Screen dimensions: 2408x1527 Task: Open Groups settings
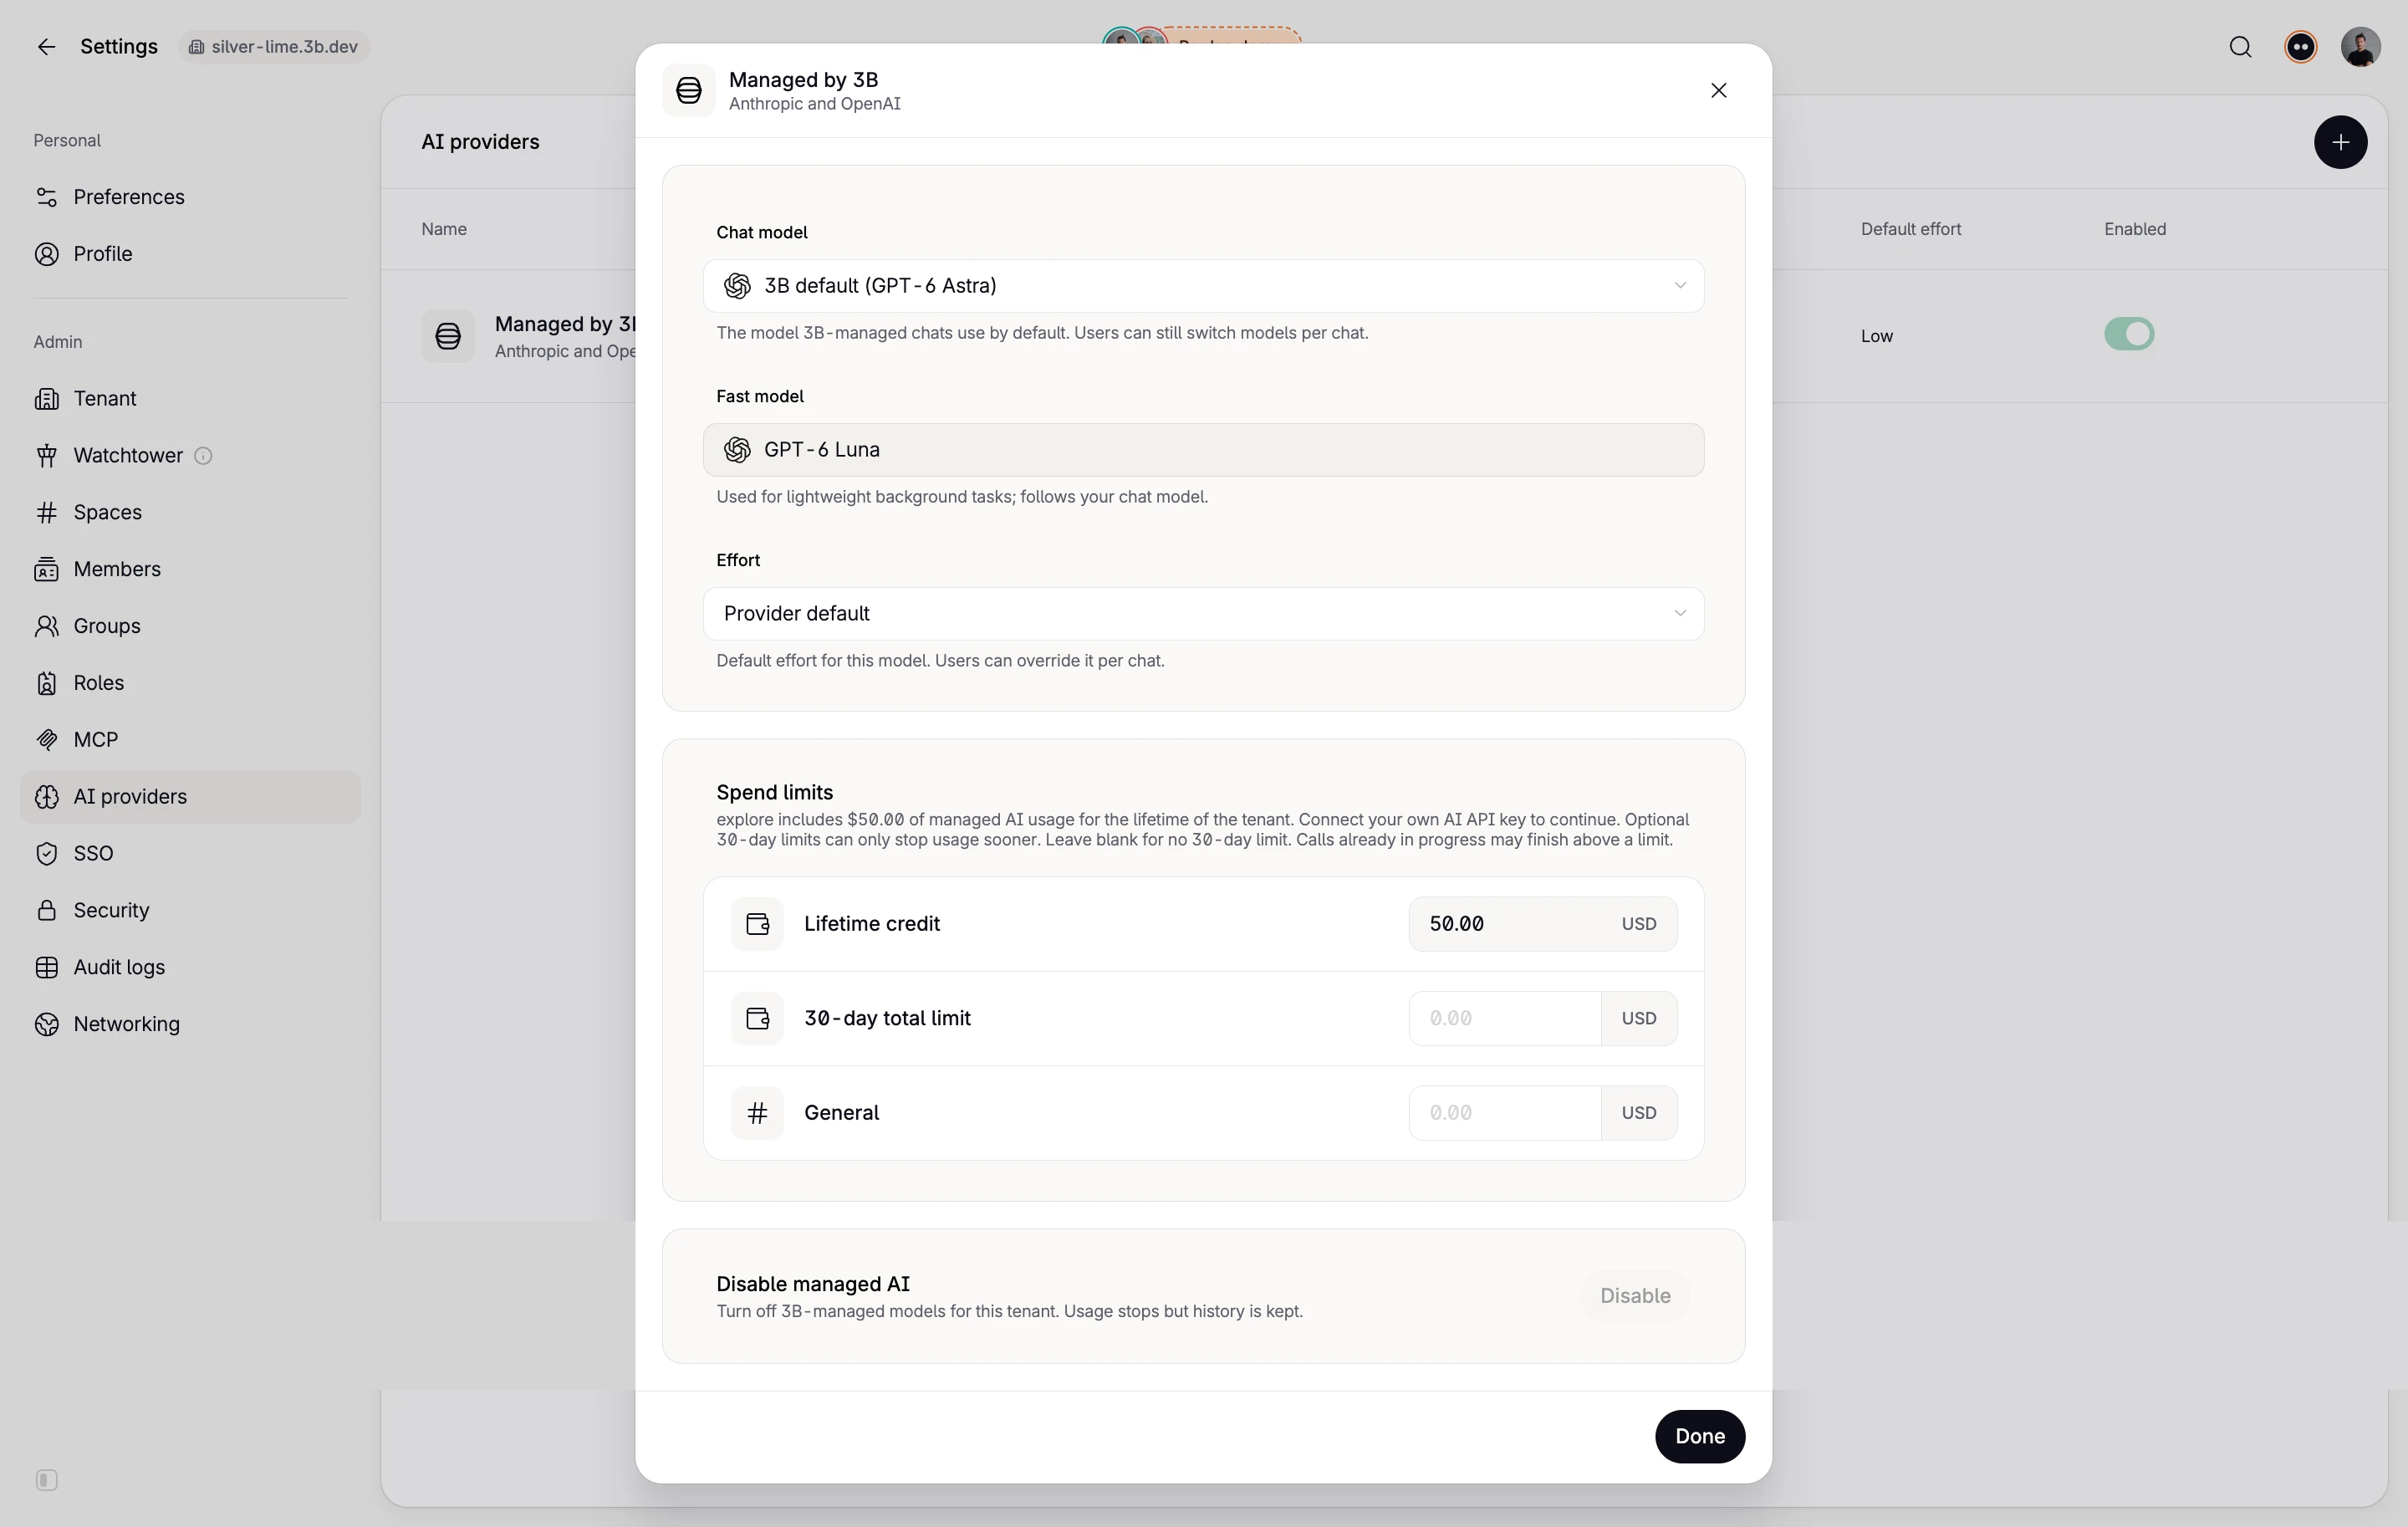(x=190, y=627)
